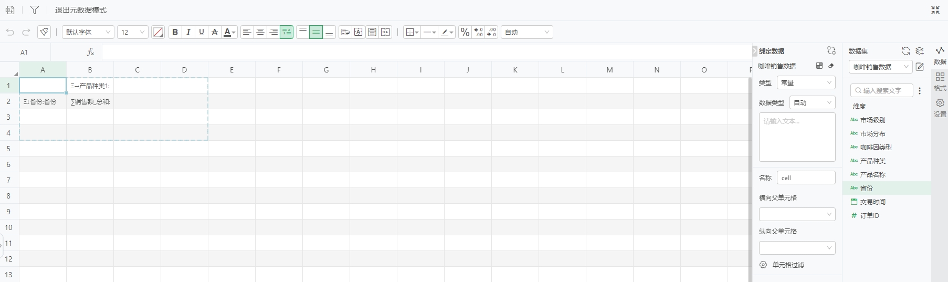Image resolution: width=948 pixels, height=282 pixels.
Task: Click the format painter brush icon
Action: point(44,32)
